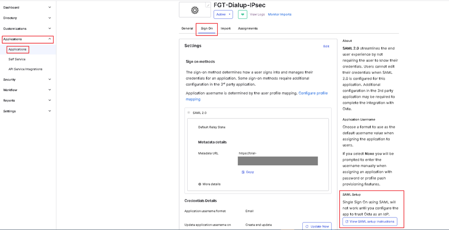
Task: Select Self Service in the sidebar
Action: (17, 59)
